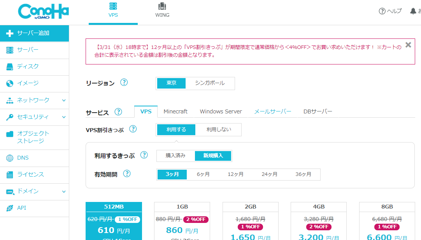Select the 2GB plan card
This screenshot has width=421, height=240.
pos(250,221)
